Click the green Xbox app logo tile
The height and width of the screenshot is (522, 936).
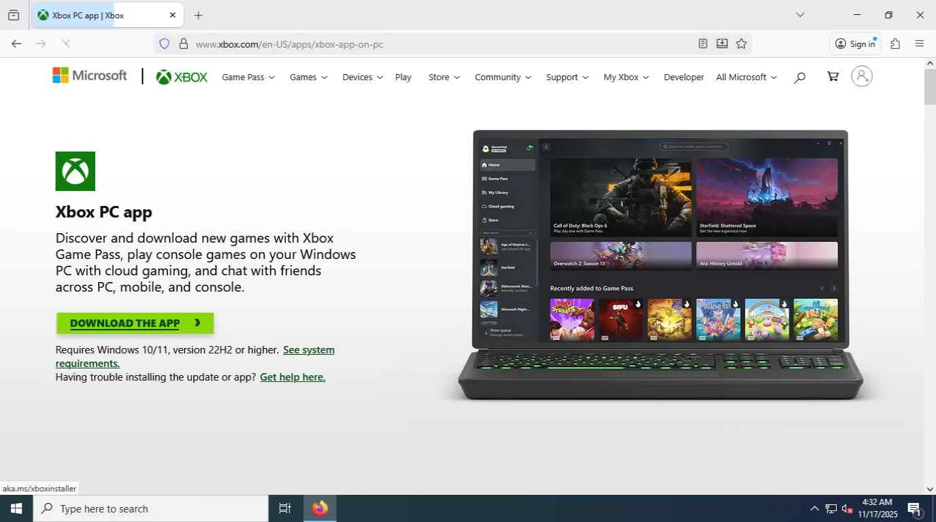(76, 171)
